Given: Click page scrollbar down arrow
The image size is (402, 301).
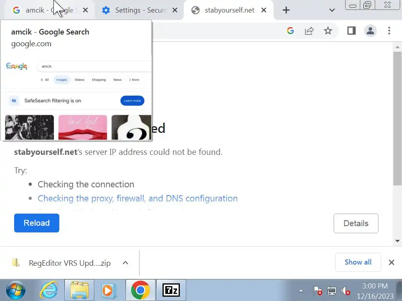Looking at the screenshot, I should coord(397,241).
